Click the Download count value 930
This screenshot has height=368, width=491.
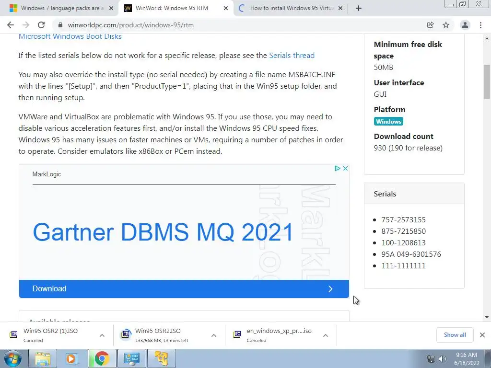click(x=408, y=148)
